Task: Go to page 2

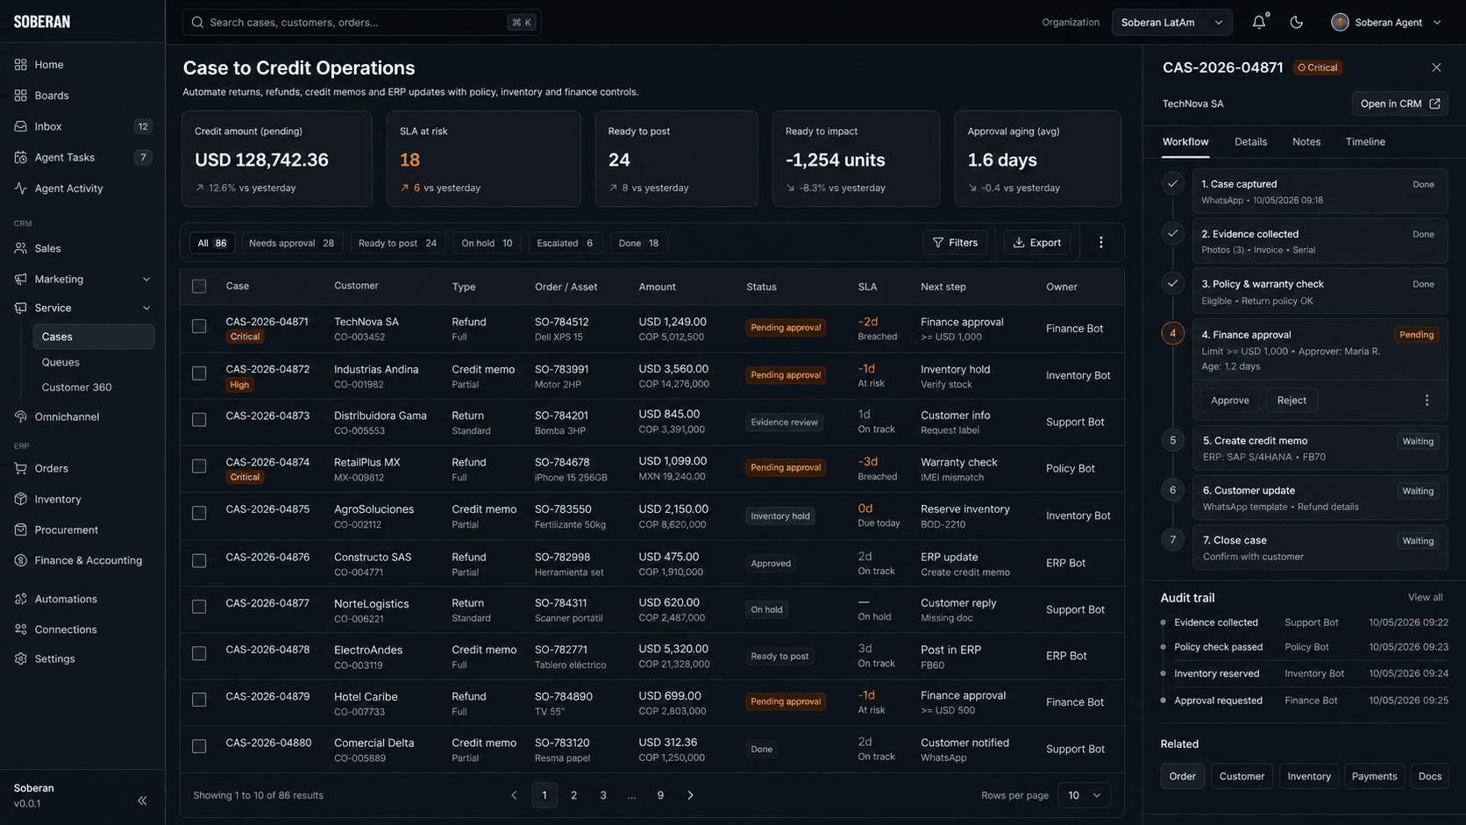Action: (573, 796)
